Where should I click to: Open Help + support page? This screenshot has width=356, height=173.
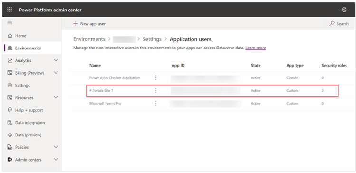click(x=31, y=110)
